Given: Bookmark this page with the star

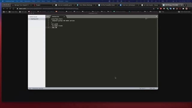Looking at the screenshot, I should (154, 9).
